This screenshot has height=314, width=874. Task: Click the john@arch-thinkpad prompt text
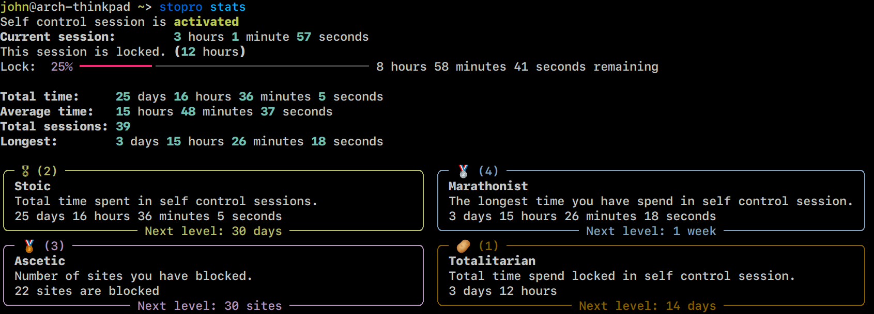click(x=65, y=7)
